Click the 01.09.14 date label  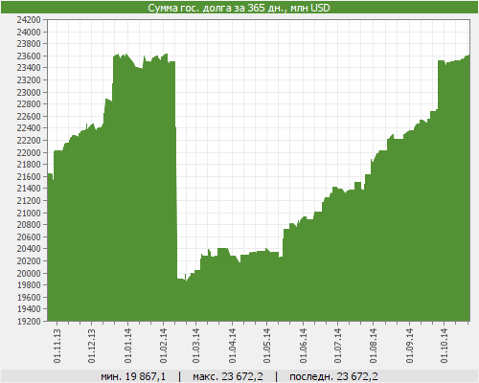pyautogui.click(x=410, y=346)
